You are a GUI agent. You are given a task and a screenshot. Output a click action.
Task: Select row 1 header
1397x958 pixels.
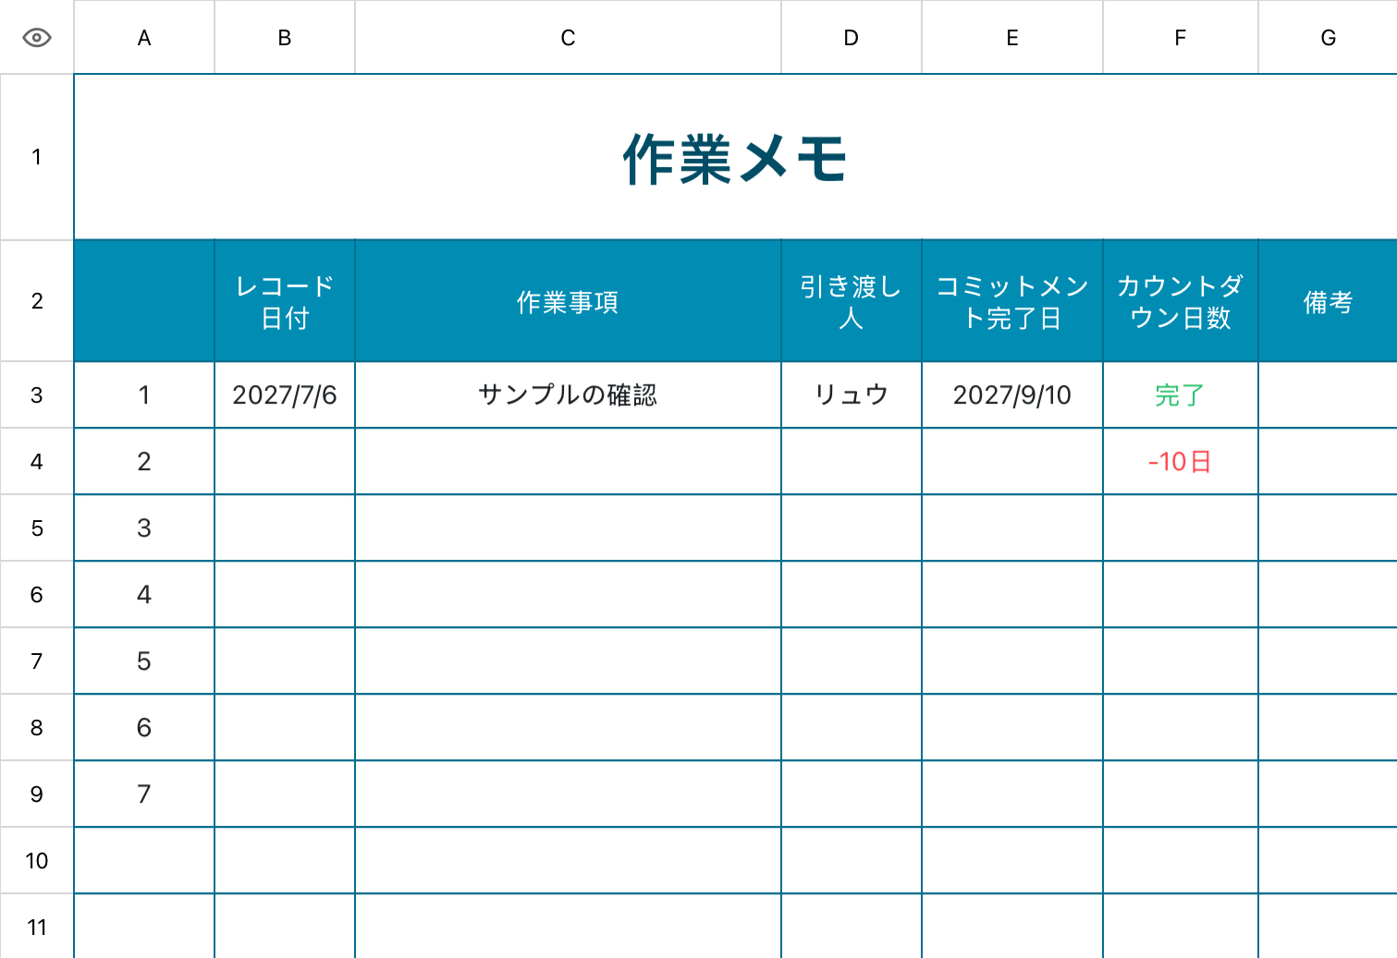pyautogui.click(x=37, y=157)
